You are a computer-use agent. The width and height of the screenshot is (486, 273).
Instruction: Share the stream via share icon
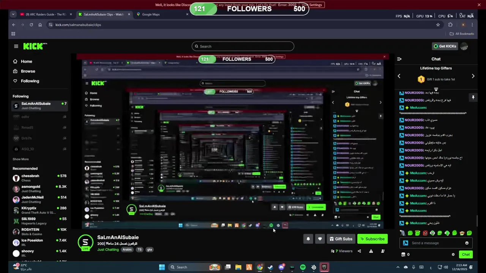point(359,251)
